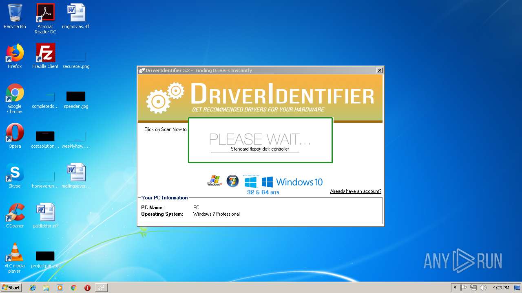Select the paidletter.rtf file
The width and height of the screenshot is (522, 293).
(45, 216)
